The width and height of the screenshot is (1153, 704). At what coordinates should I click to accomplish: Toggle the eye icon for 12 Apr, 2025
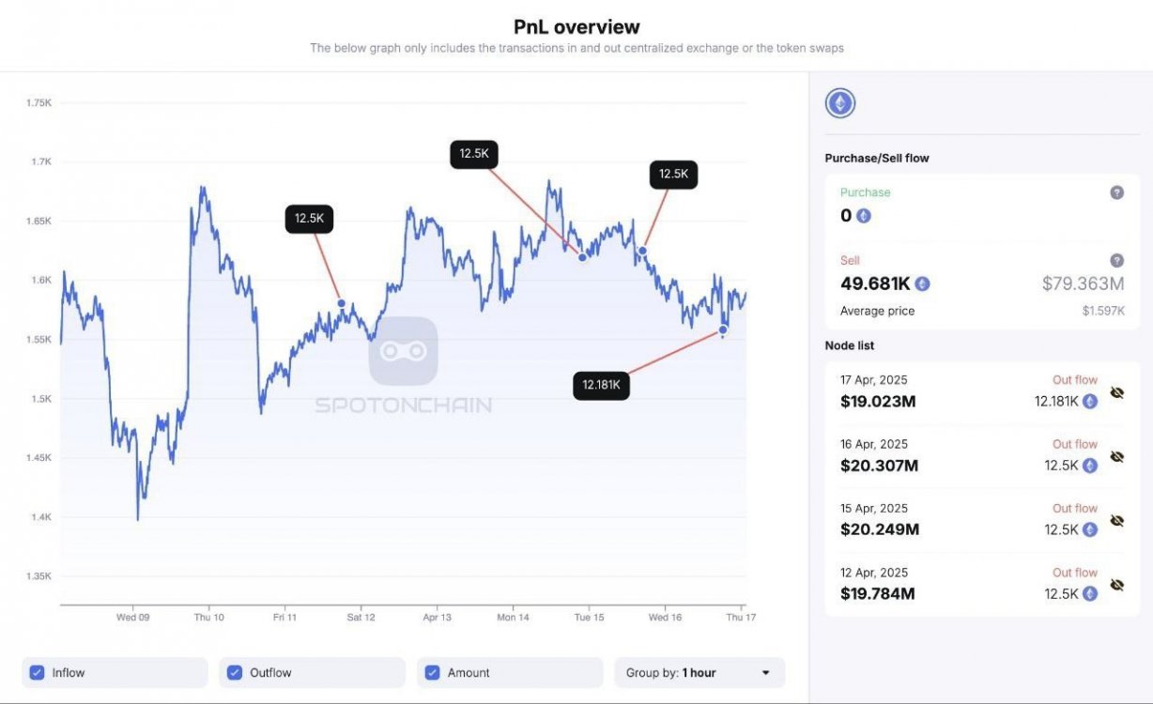coord(1116,584)
